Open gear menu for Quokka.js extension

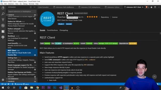pos(35,40)
